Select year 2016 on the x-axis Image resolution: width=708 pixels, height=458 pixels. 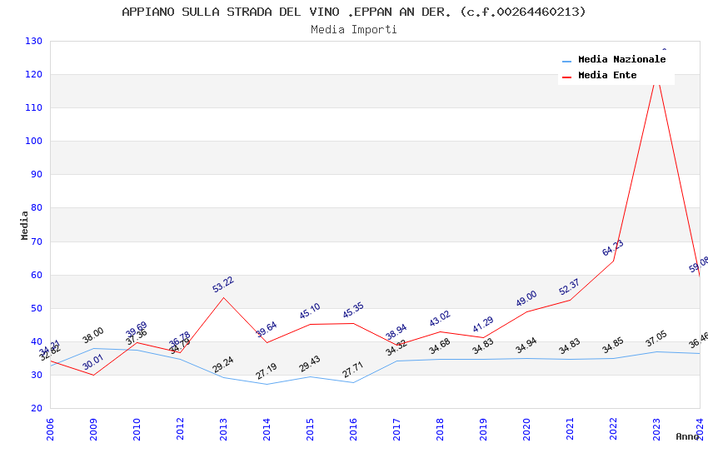coord(353,429)
